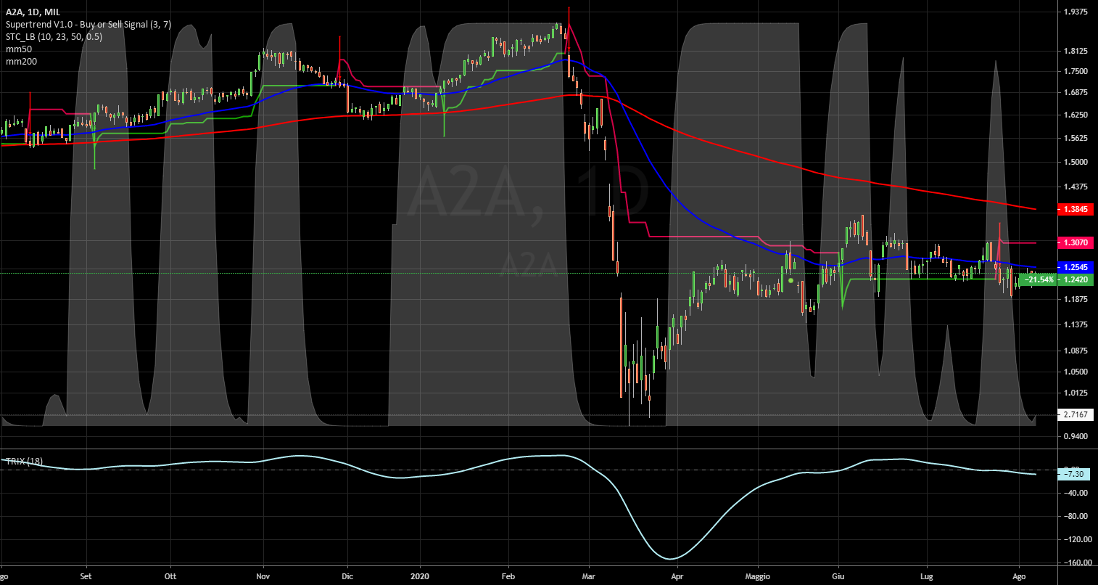Click the mm50 indicator label
1098x585 pixels.
tap(17, 49)
